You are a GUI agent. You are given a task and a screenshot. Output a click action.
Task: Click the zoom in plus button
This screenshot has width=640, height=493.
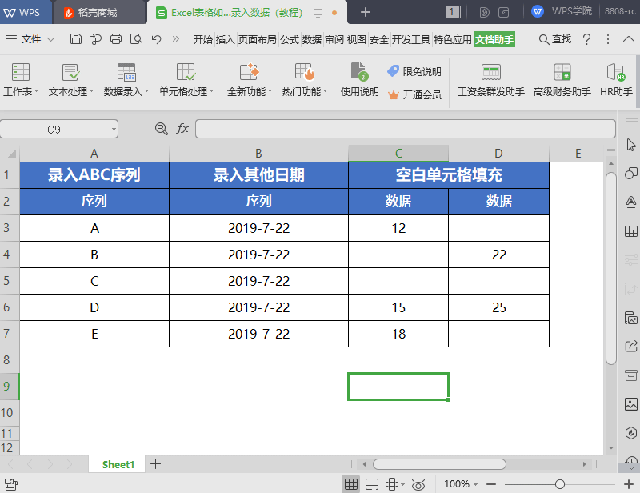629,484
